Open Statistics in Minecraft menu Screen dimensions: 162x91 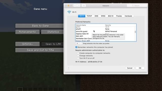(52, 32)
